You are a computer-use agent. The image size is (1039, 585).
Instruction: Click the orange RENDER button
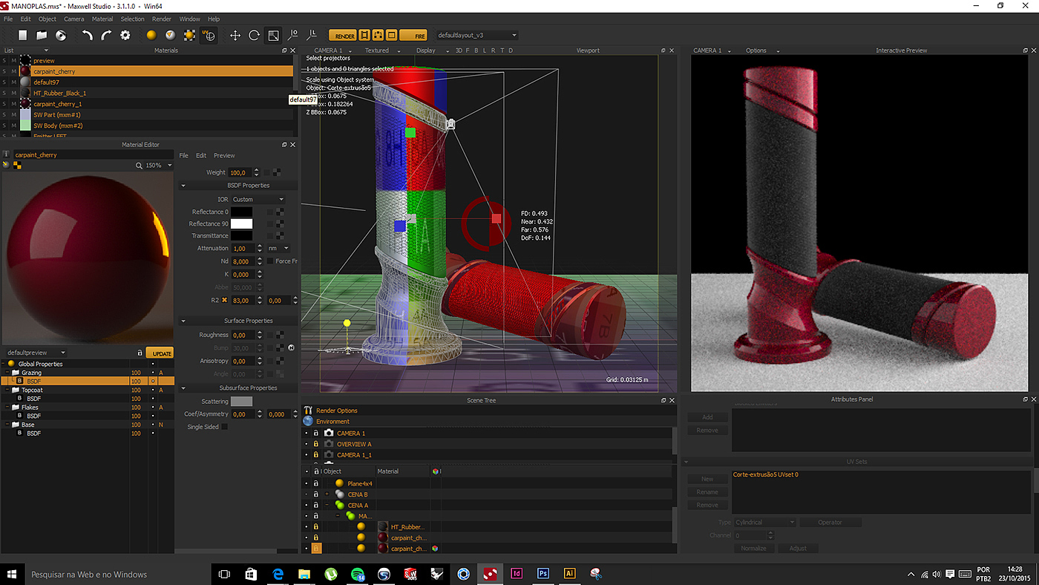(344, 36)
